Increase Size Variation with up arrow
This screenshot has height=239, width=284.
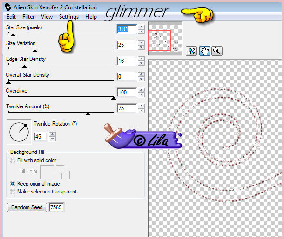point(141,43)
